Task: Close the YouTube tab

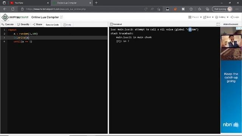Action: (48, 3)
